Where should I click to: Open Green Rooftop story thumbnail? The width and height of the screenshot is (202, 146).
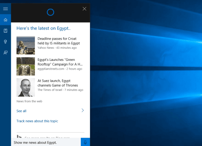(x=26, y=66)
